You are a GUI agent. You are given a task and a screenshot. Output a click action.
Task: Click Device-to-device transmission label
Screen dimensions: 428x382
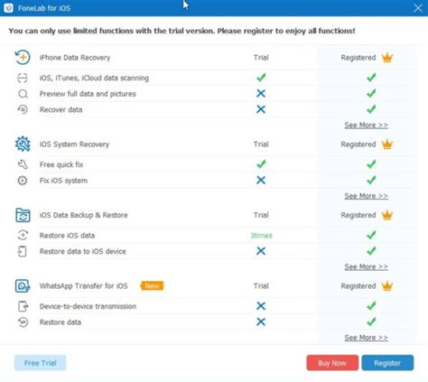click(88, 306)
